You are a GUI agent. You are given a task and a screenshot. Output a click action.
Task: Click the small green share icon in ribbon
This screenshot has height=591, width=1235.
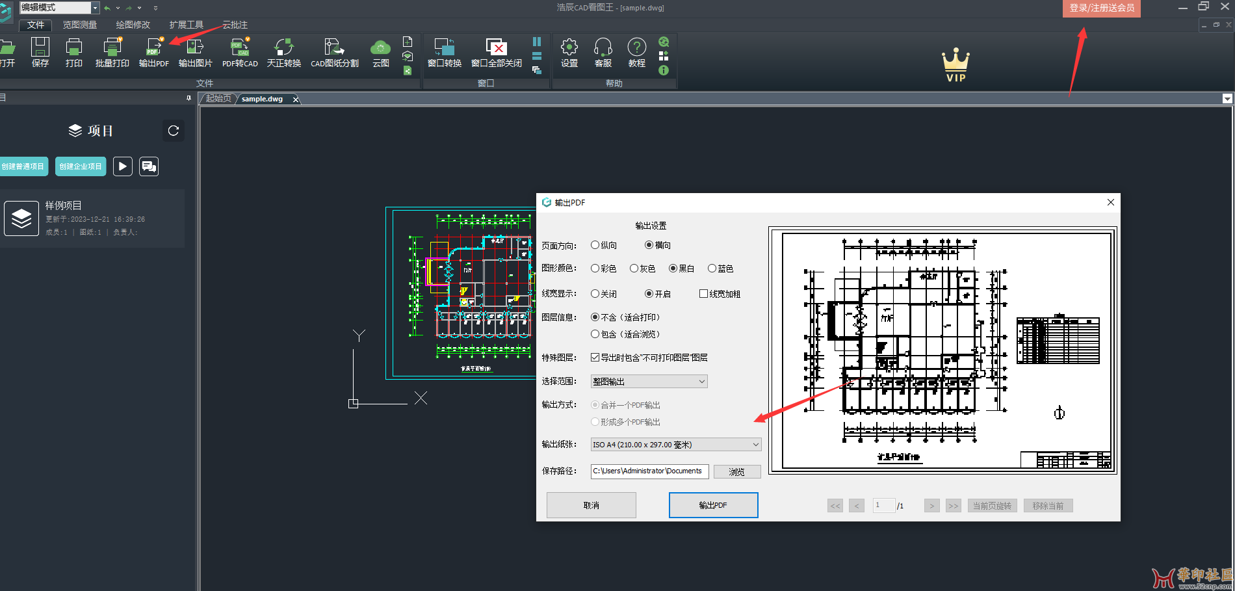(x=408, y=70)
